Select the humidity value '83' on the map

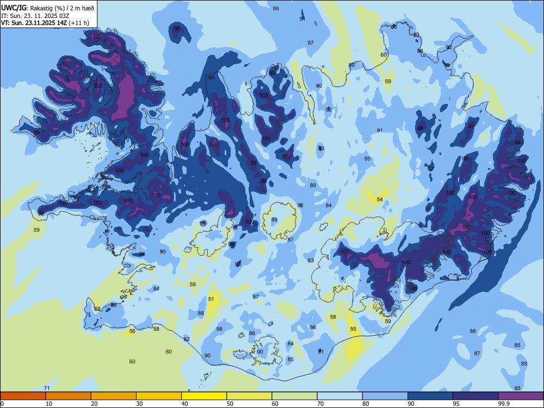tap(311, 261)
